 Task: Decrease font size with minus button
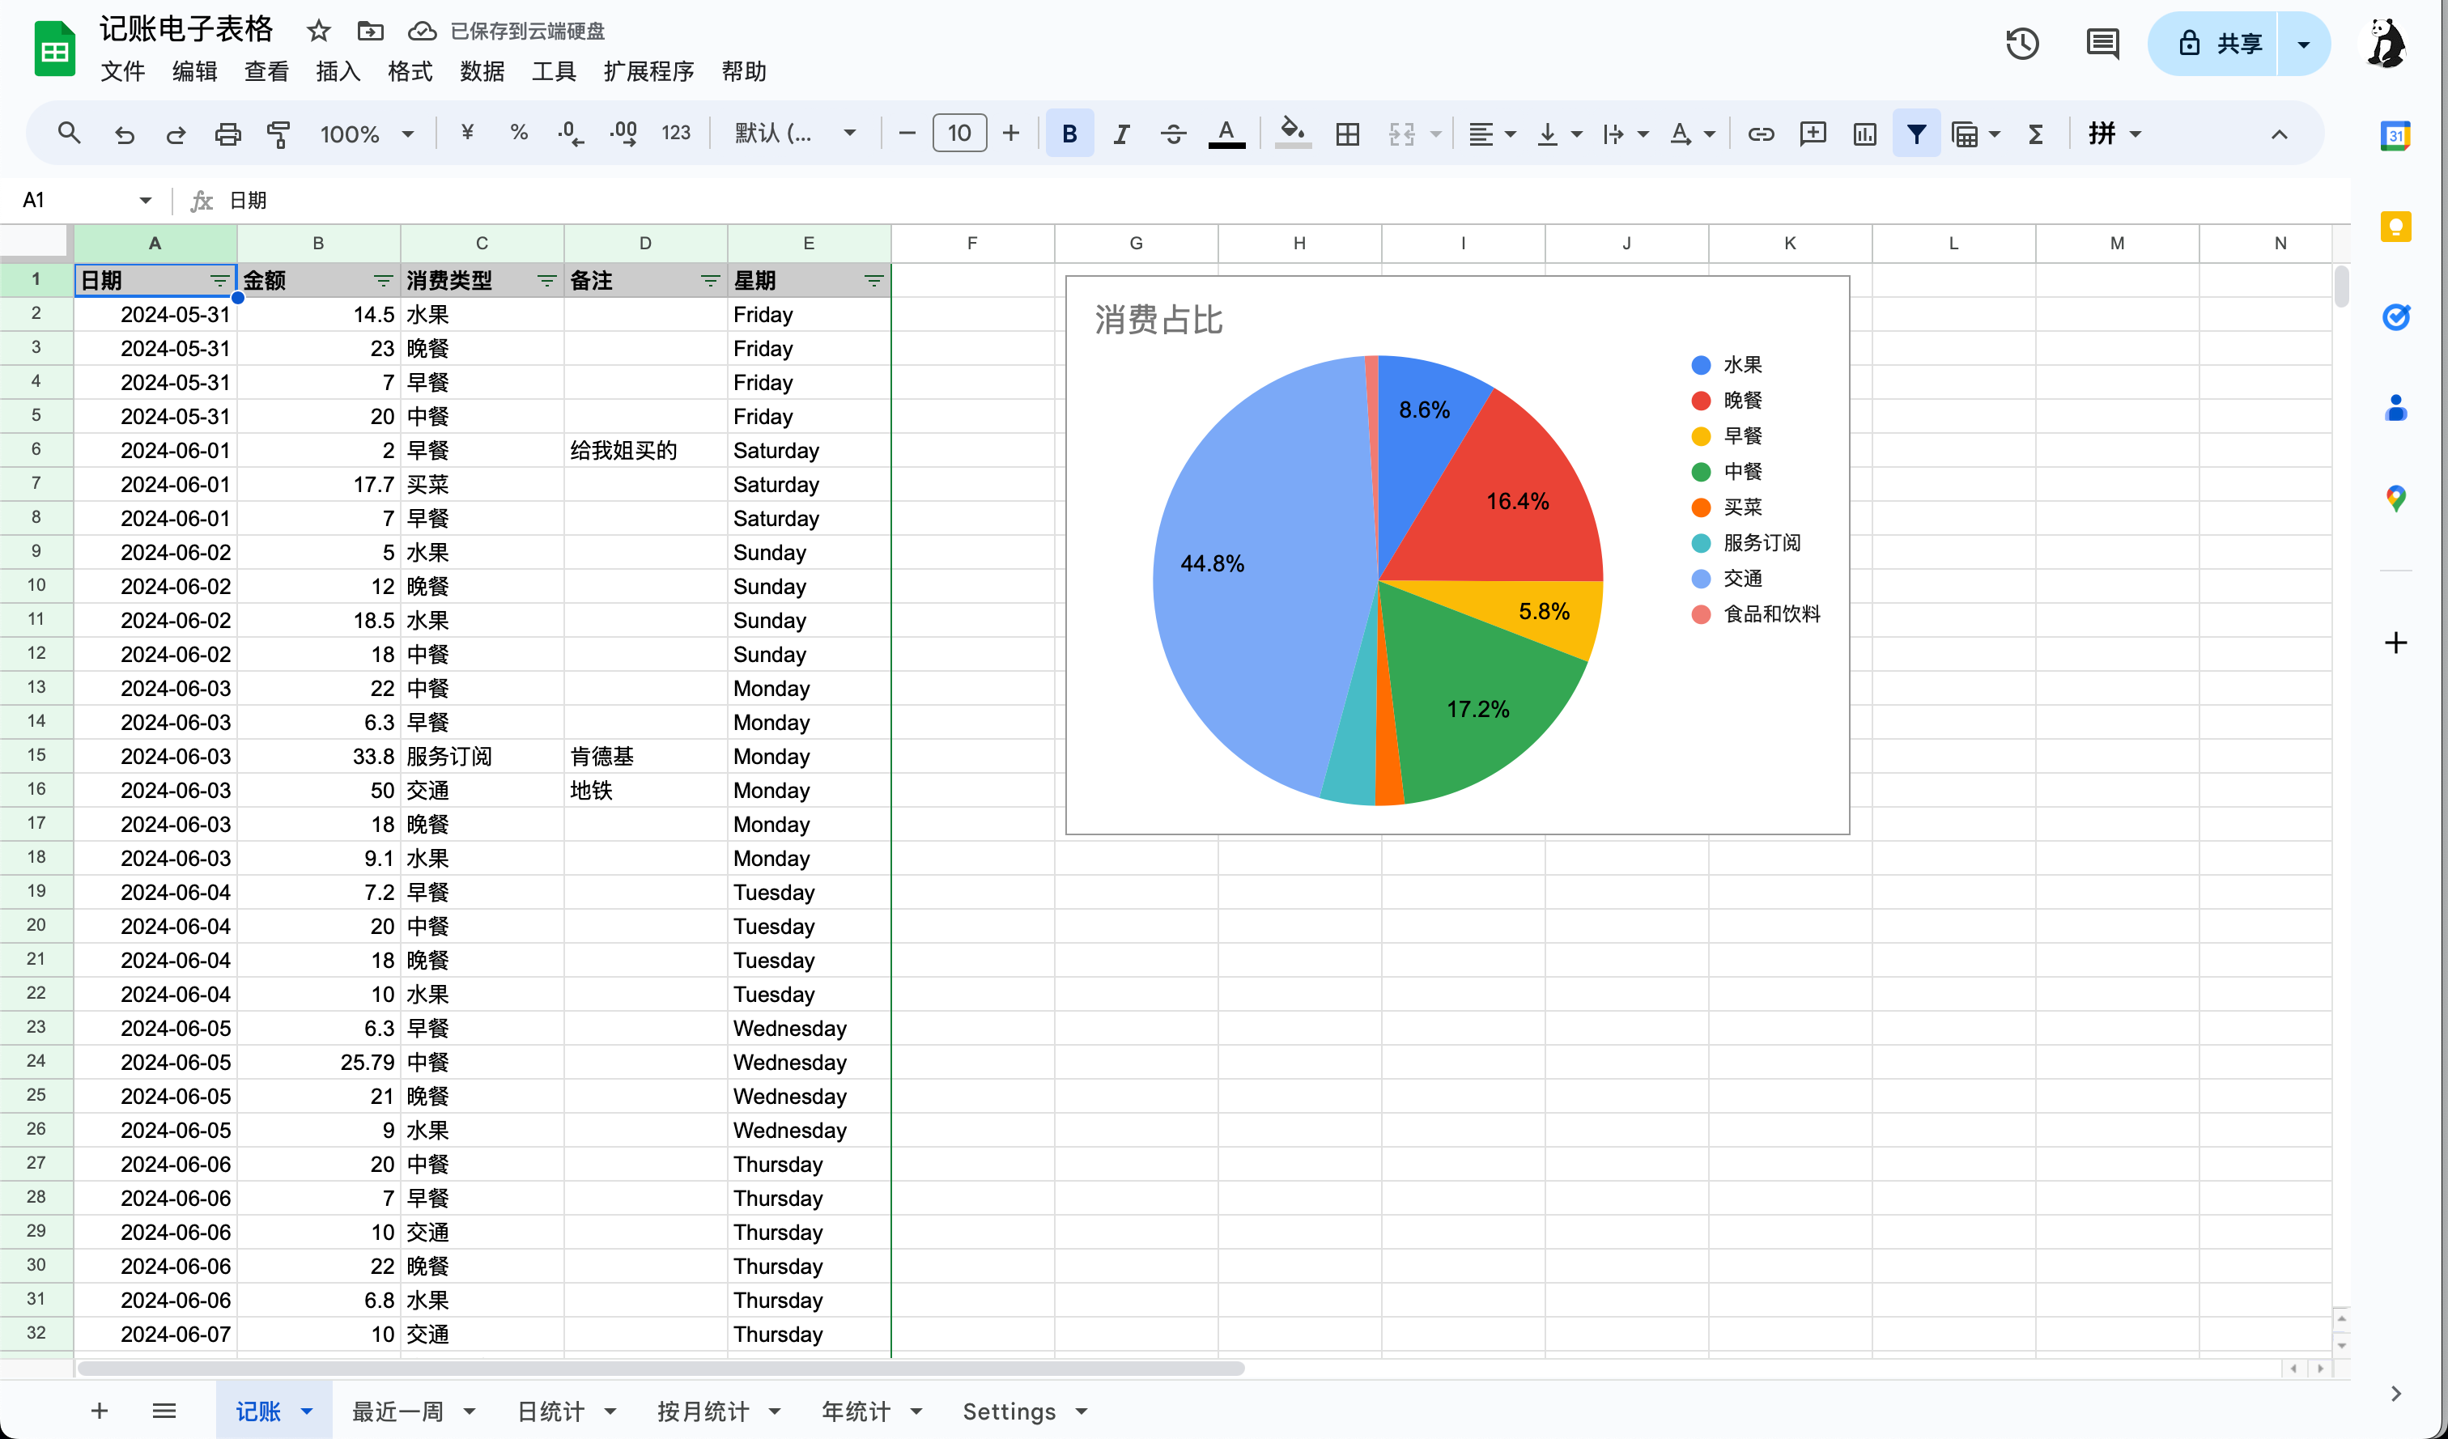(x=907, y=133)
